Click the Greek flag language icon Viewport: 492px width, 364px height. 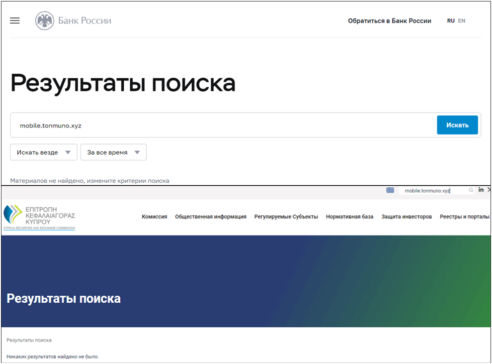tap(390, 190)
